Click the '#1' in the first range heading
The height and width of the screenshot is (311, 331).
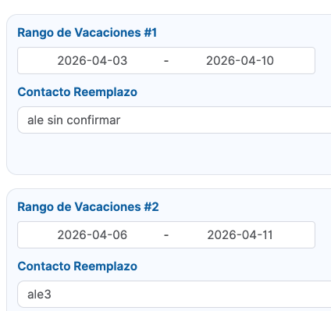tap(151, 33)
